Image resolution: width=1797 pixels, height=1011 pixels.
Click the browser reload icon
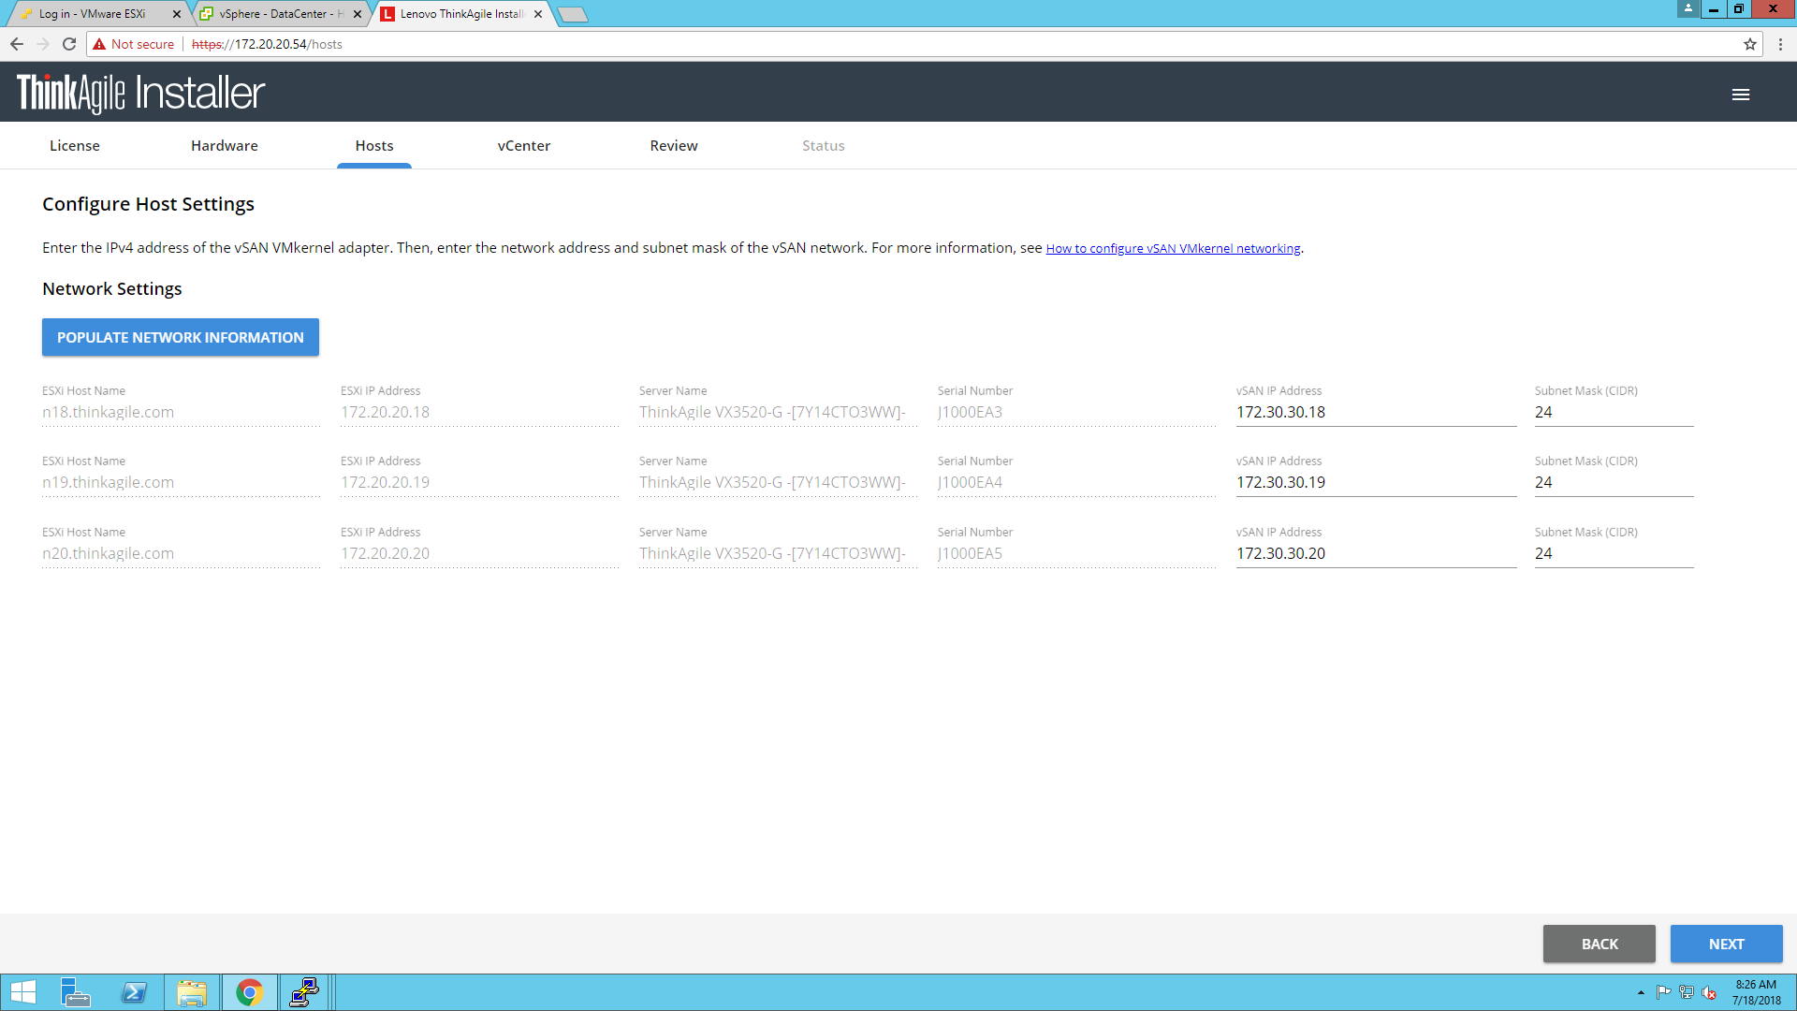click(x=69, y=44)
